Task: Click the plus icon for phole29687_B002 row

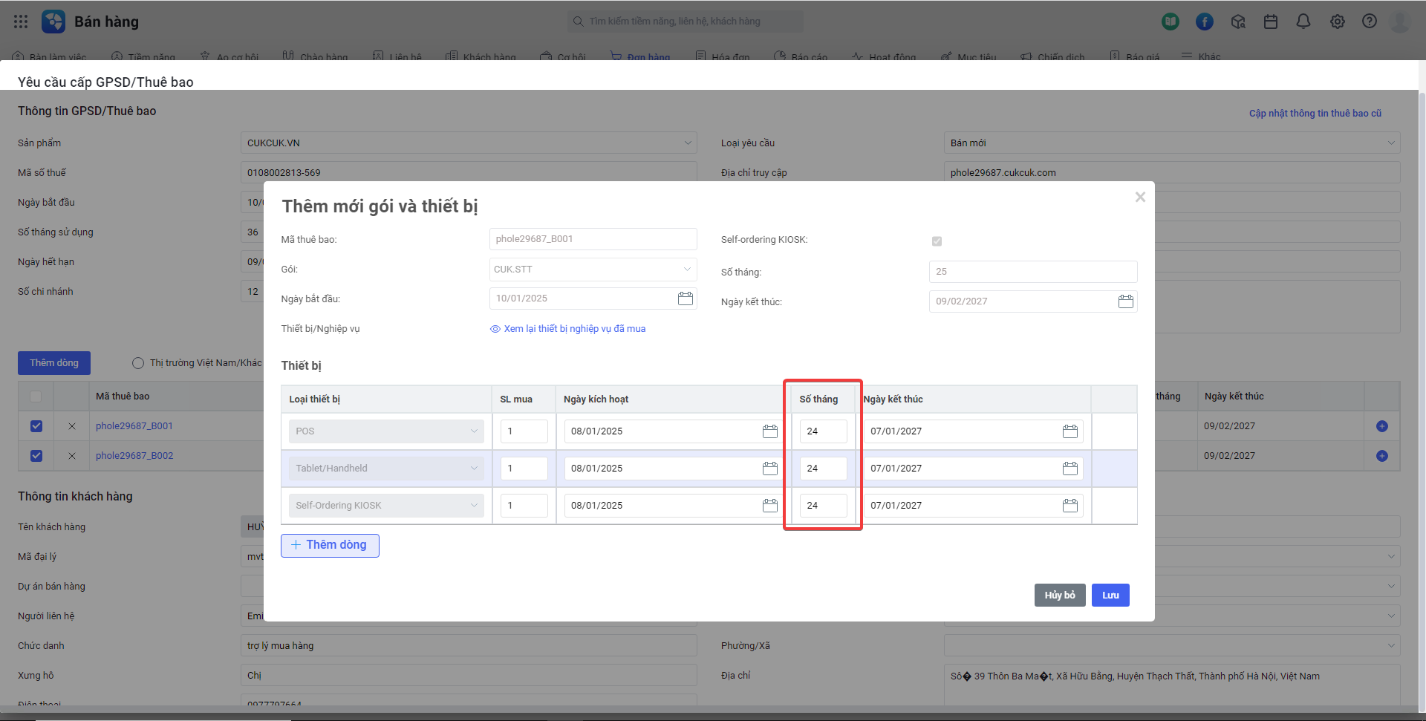Action: click(1382, 456)
